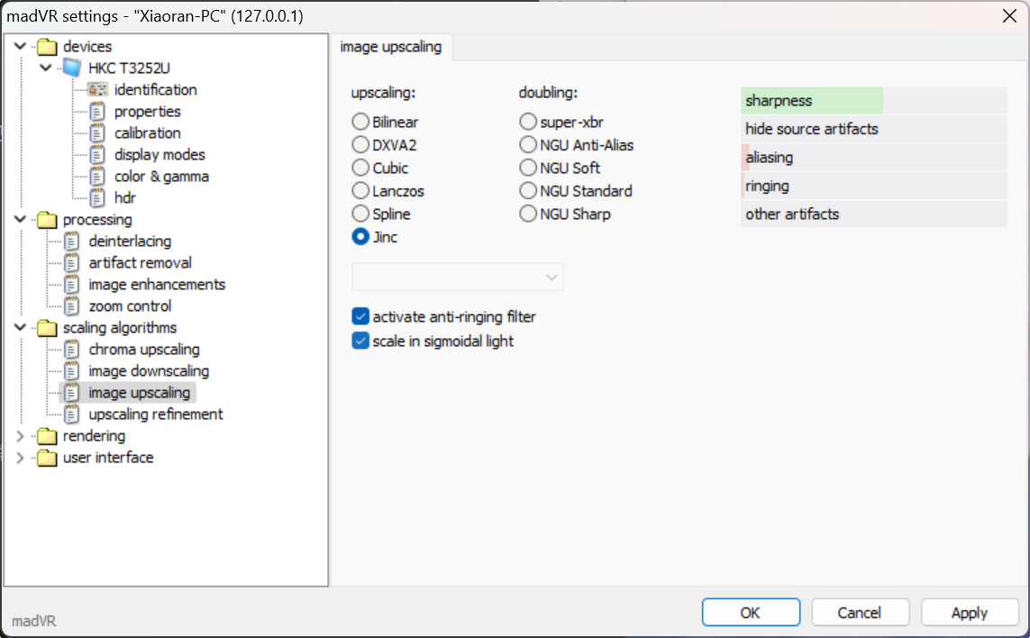Click the Apply button
1030x638 pixels.
pyautogui.click(x=969, y=613)
